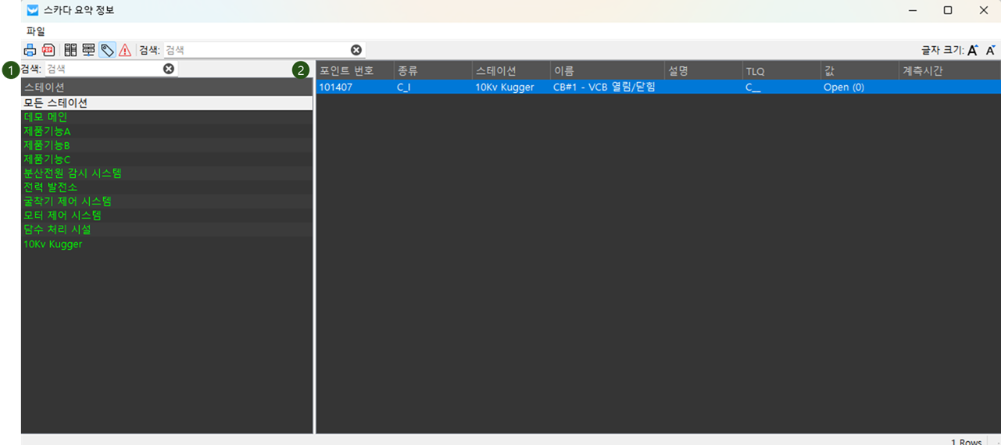Clear the station list search field
The image size is (1001, 445).
pyautogui.click(x=169, y=69)
